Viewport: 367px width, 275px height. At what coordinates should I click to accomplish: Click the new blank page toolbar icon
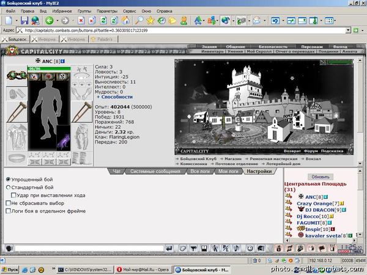tap(9, 21)
